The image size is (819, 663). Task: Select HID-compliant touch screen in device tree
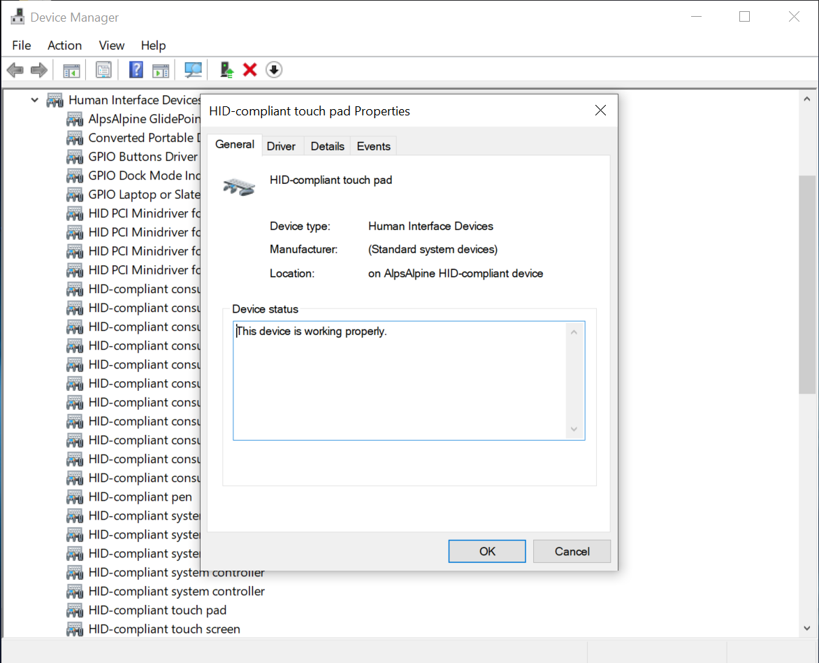tap(164, 629)
